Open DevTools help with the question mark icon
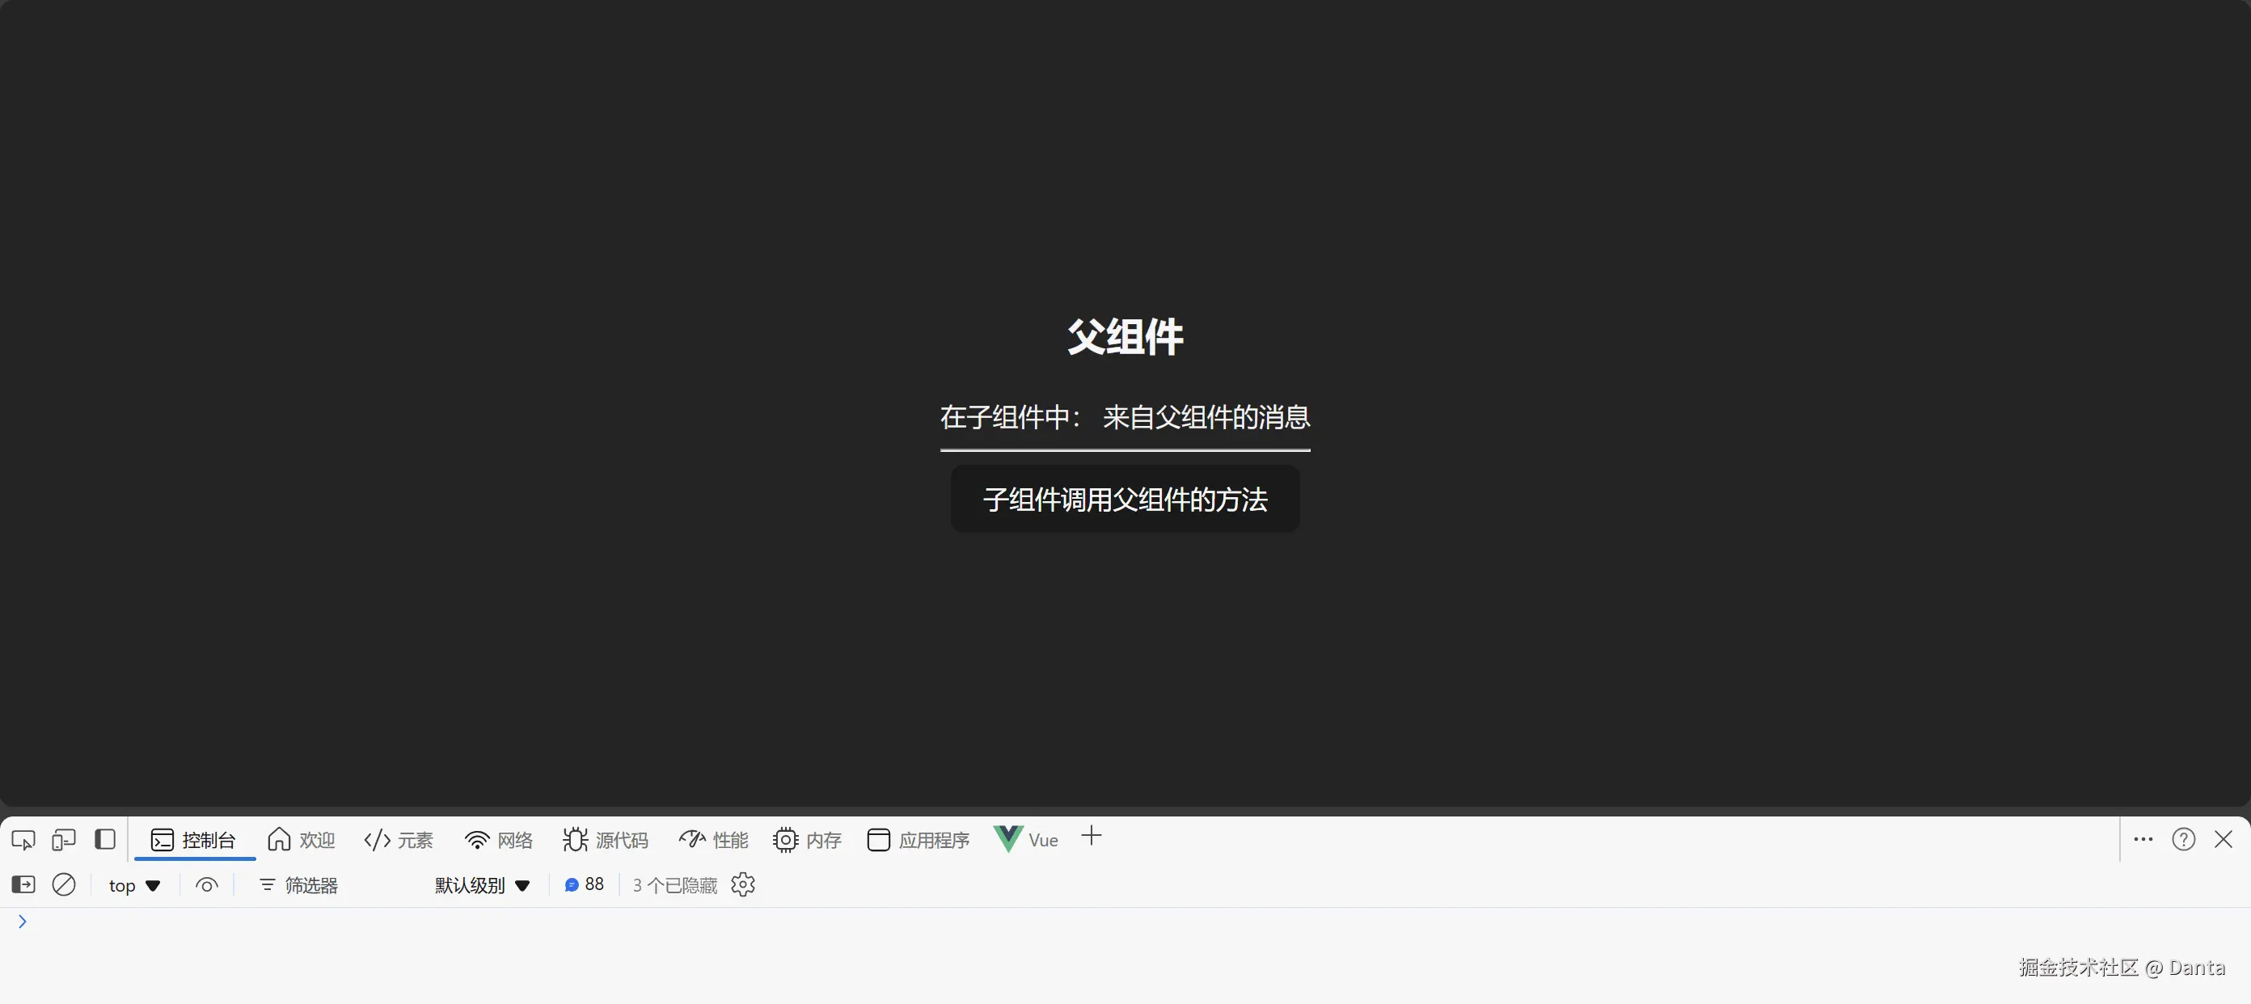This screenshot has height=1004, width=2251. [x=2183, y=839]
